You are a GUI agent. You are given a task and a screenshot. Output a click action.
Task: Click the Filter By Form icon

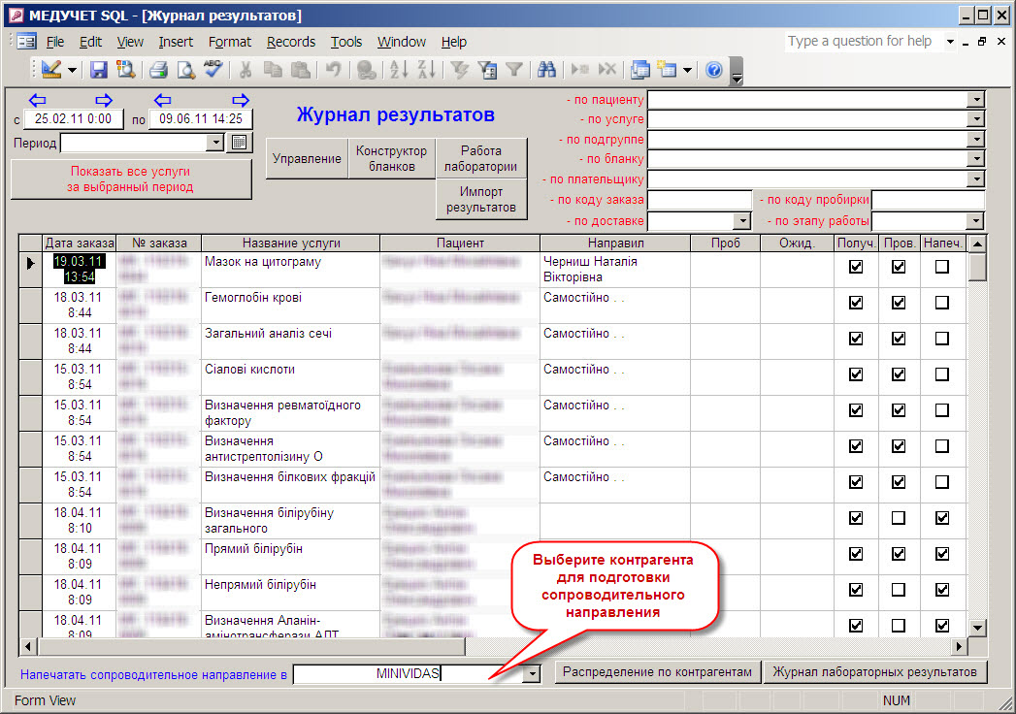click(487, 69)
